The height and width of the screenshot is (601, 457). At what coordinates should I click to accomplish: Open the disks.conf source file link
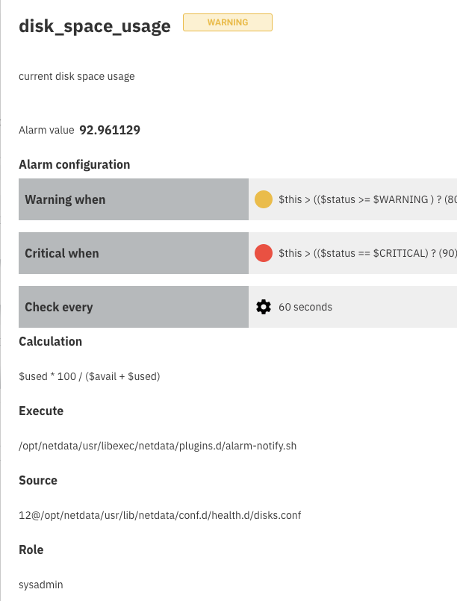click(x=160, y=514)
